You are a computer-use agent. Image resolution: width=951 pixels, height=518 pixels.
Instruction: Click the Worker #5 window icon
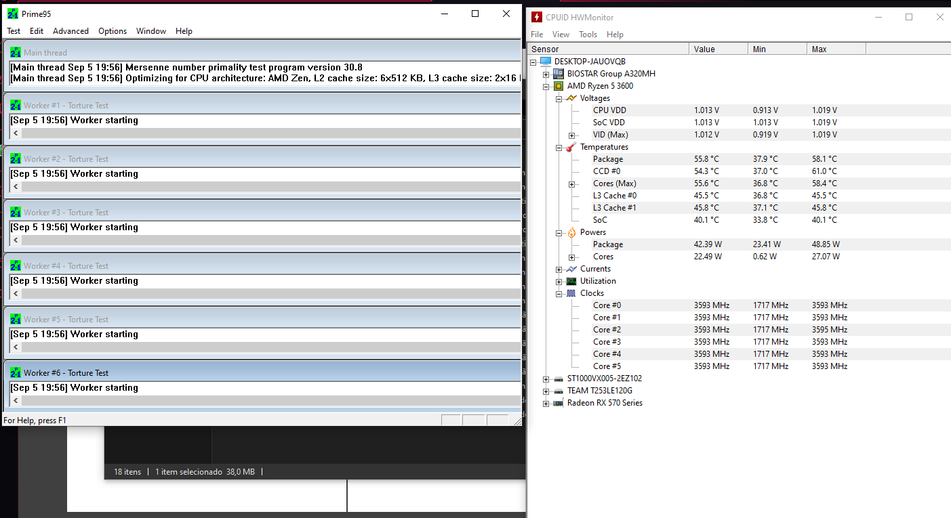pos(16,319)
